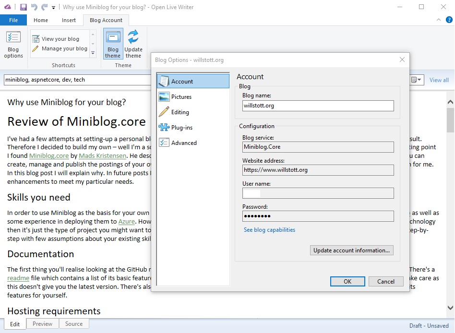This screenshot has width=455, height=333.
Task: Open the Advanced settings page
Action: [184, 143]
